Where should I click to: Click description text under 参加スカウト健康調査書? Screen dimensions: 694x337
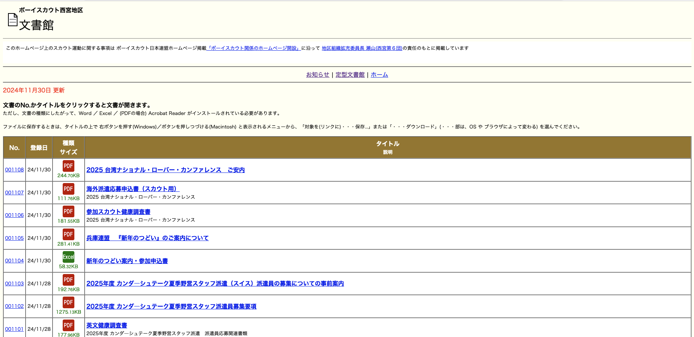tap(141, 220)
